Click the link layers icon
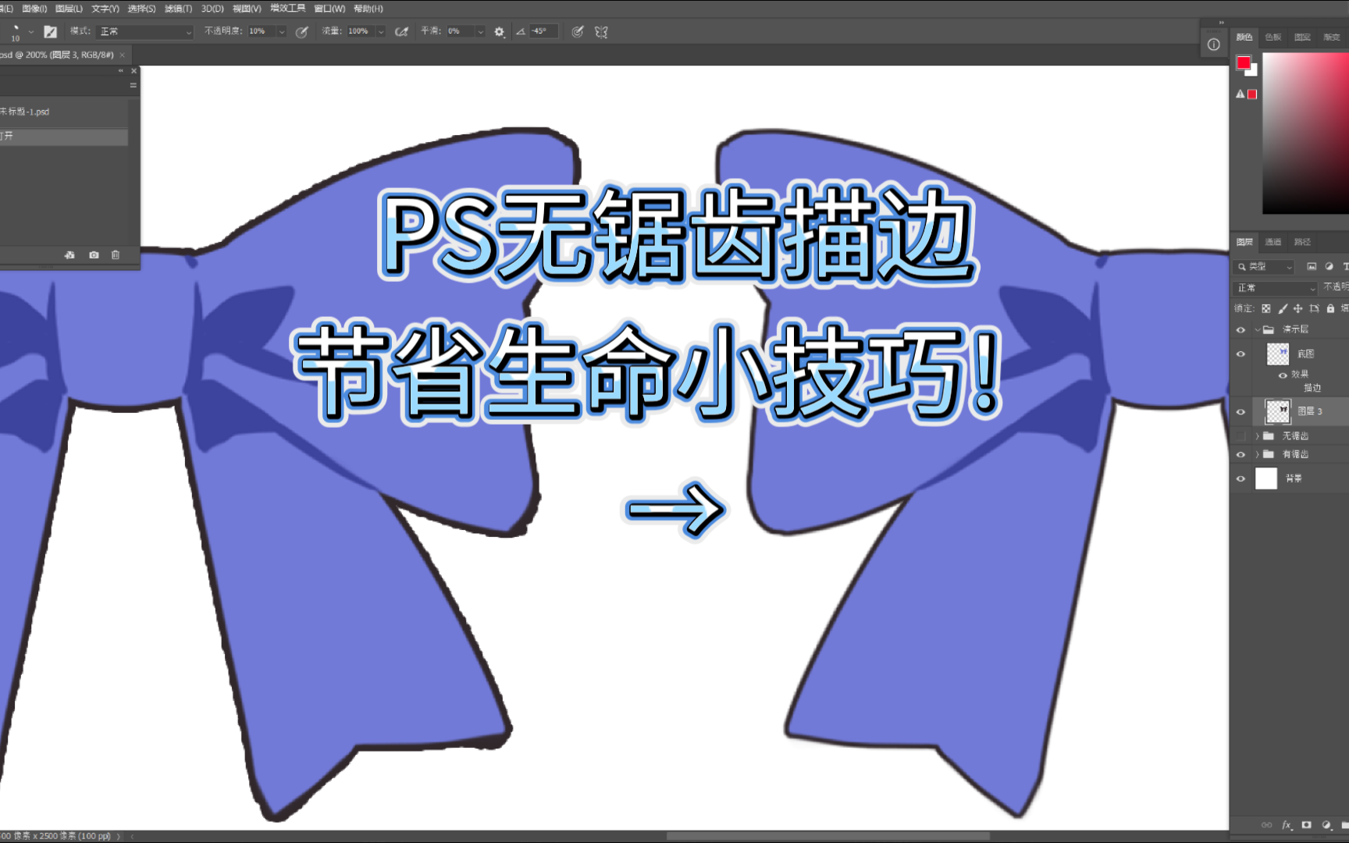 pos(1266,825)
